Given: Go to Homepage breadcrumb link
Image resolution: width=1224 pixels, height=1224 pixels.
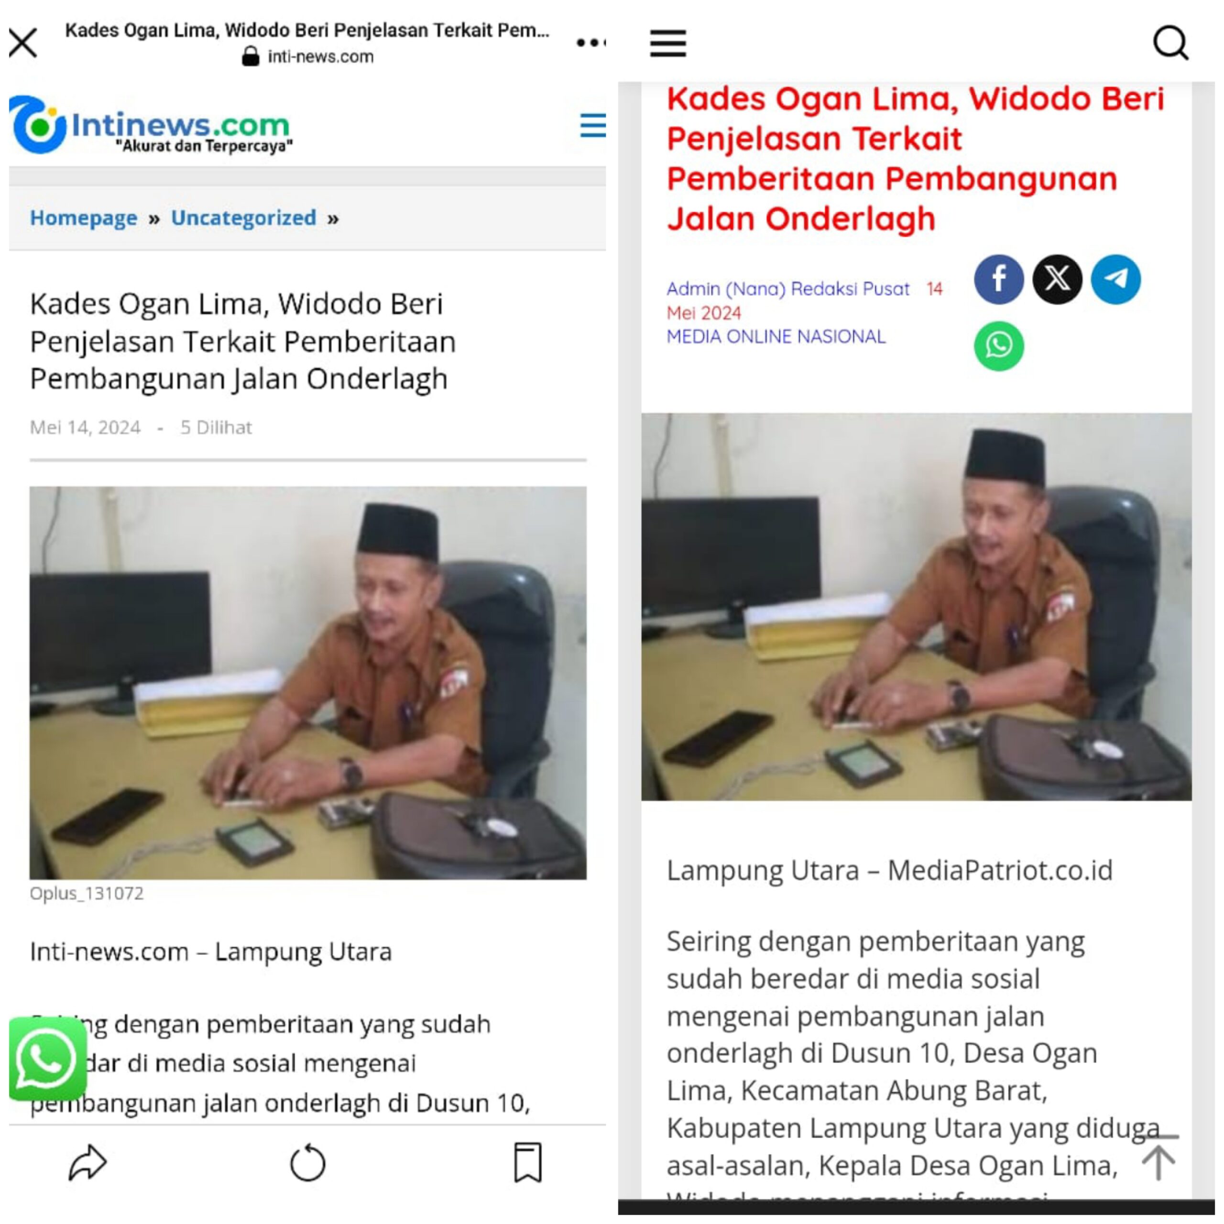Looking at the screenshot, I should (x=84, y=218).
